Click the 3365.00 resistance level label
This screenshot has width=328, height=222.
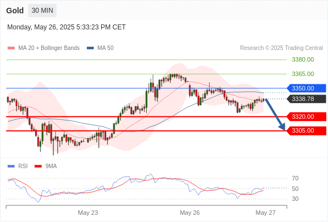[x=302, y=74]
